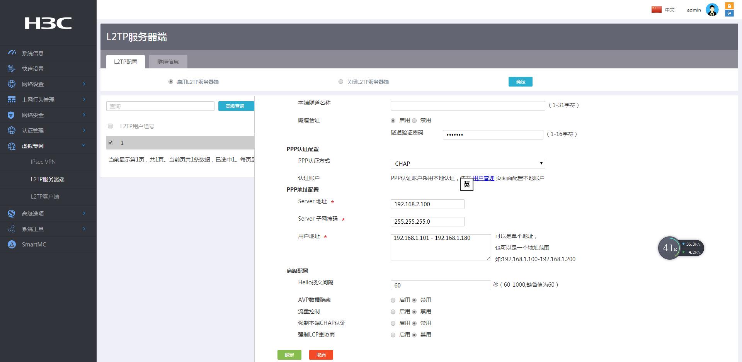Click the 查询 search field
Viewport: 742px width, 362px height.
(160, 106)
